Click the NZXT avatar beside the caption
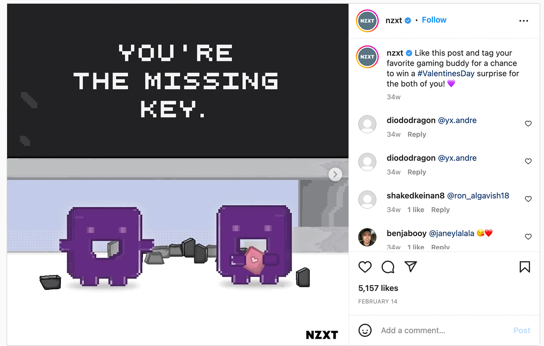Screen dimensions: 544x346 (367, 57)
